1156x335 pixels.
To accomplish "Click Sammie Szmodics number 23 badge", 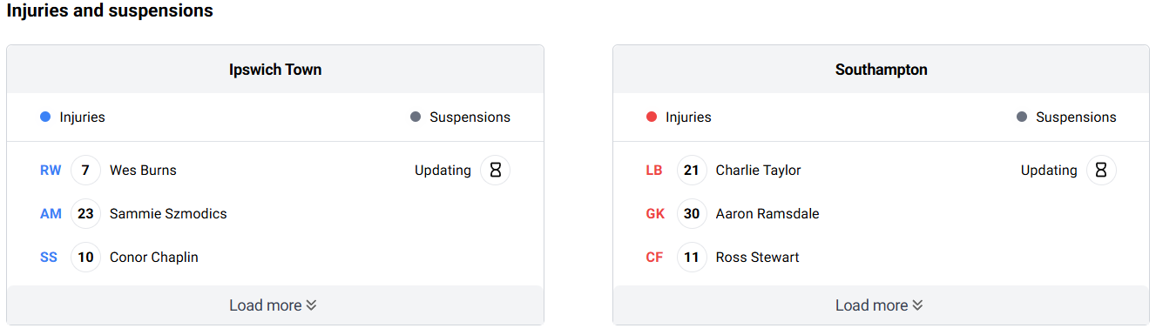I will coord(85,214).
